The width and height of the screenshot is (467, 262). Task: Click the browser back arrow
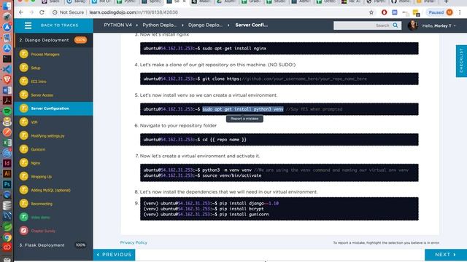tap(21, 12)
